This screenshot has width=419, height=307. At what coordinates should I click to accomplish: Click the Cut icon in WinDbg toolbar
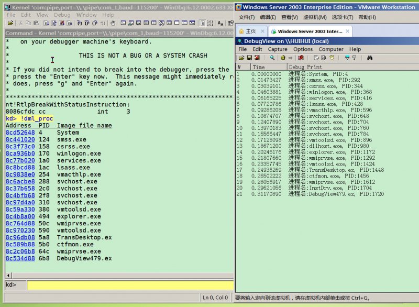pyautogui.click(x=20, y=23)
